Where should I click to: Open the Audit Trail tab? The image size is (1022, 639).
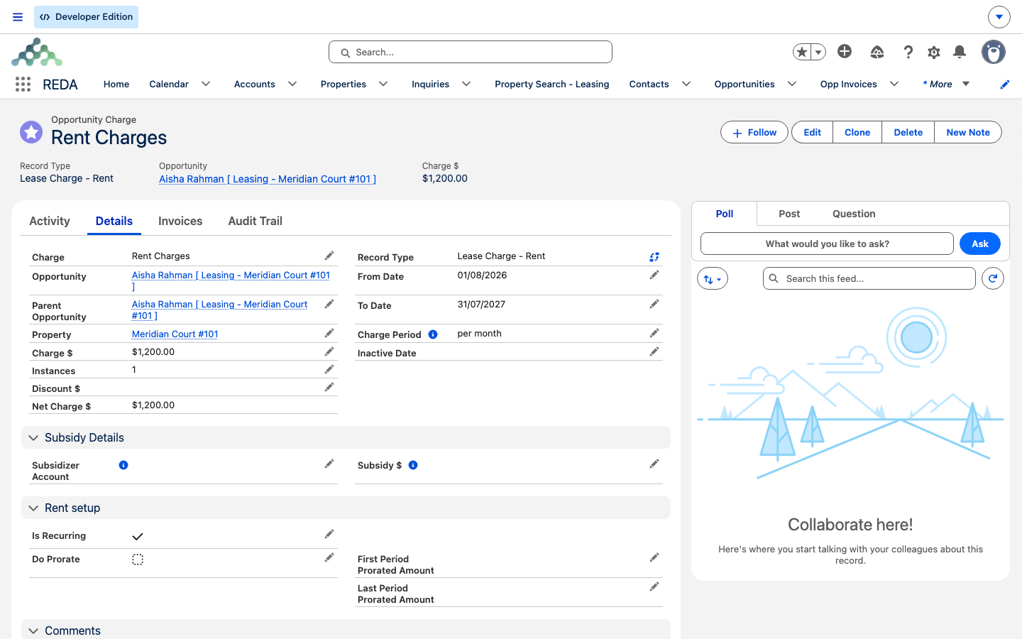(x=255, y=221)
